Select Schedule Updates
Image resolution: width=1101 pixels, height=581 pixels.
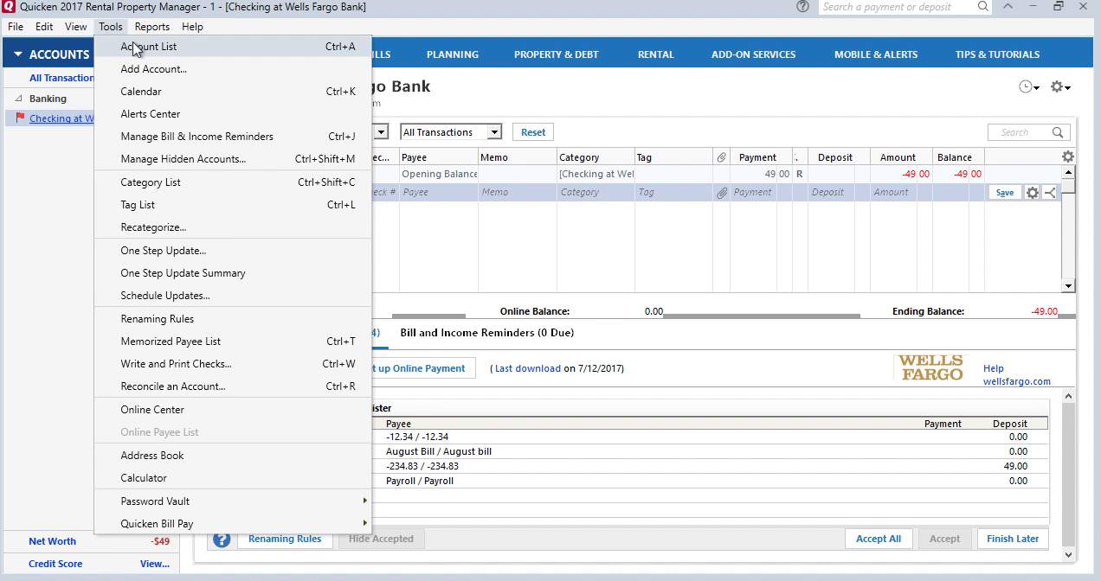[x=233, y=296]
